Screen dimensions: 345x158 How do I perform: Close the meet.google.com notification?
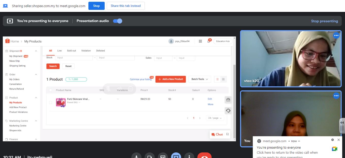coord(339,140)
